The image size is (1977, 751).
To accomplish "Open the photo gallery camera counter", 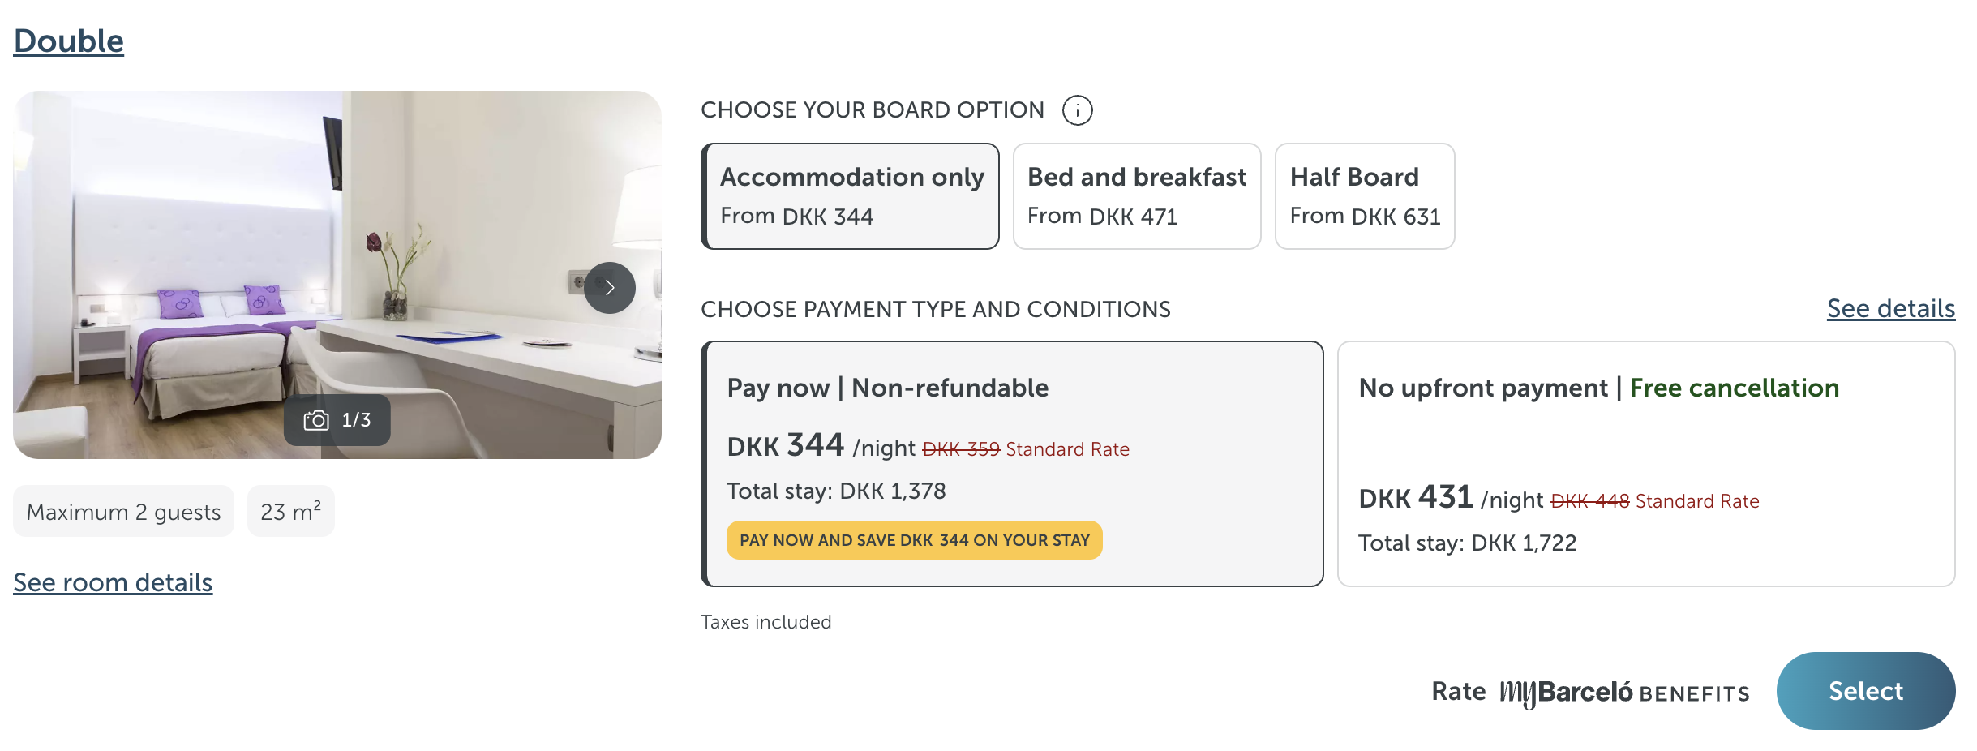I will point(337,420).
